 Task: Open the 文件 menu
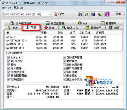(x=6, y=8)
